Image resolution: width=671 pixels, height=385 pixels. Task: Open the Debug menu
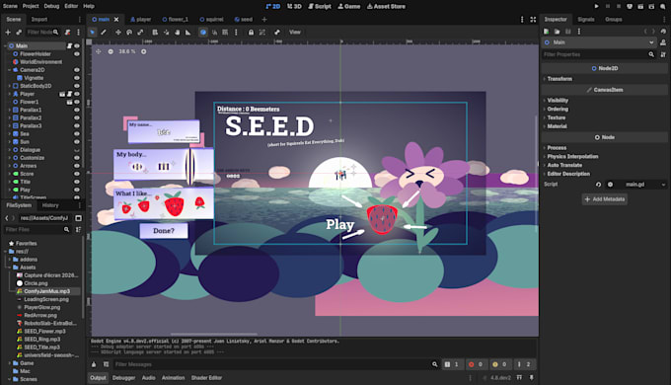[51, 6]
